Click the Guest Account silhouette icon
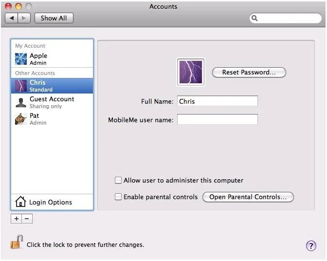Viewport: 327px width, 261px height. (x=21, y=102)
